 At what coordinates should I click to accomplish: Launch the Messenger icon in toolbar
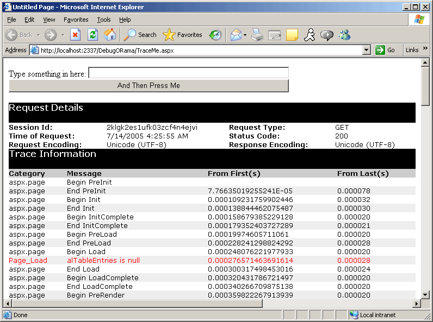click(344, 35)
